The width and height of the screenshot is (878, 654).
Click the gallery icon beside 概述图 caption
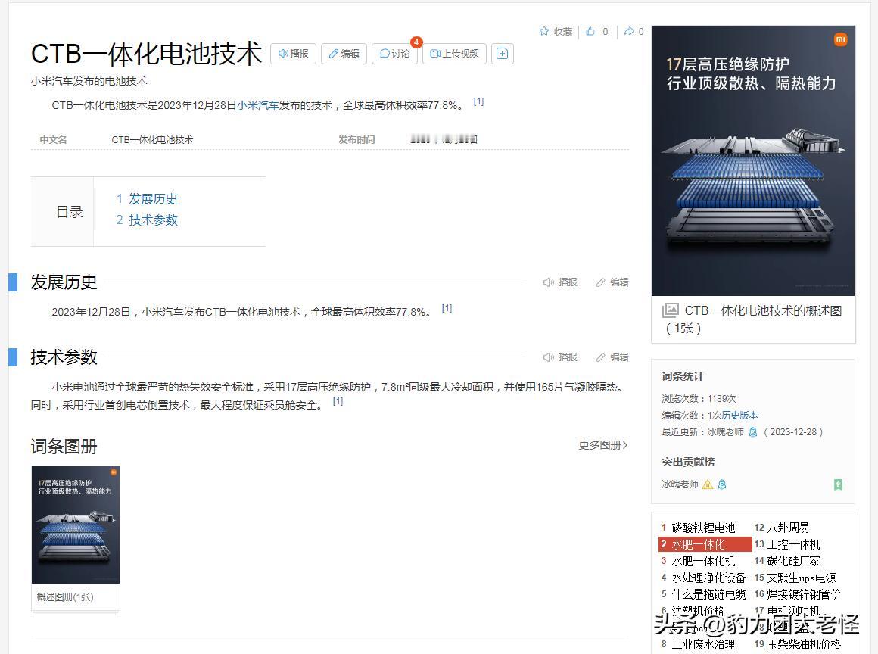(671, 310)
